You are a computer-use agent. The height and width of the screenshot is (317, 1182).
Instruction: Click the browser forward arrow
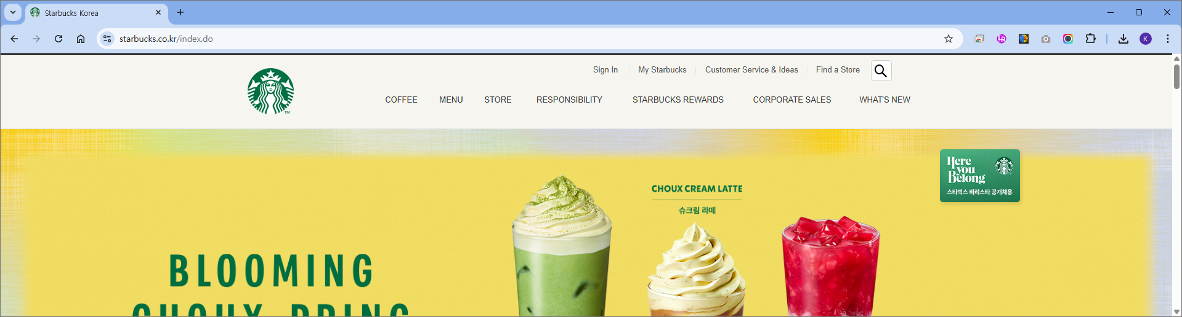tap(36, 39)
